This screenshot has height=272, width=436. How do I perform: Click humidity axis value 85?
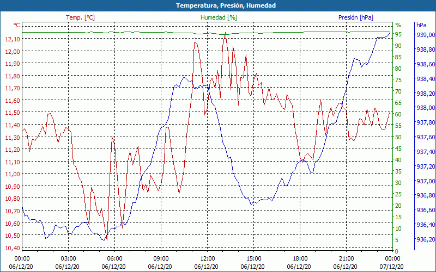coord(398,57)
